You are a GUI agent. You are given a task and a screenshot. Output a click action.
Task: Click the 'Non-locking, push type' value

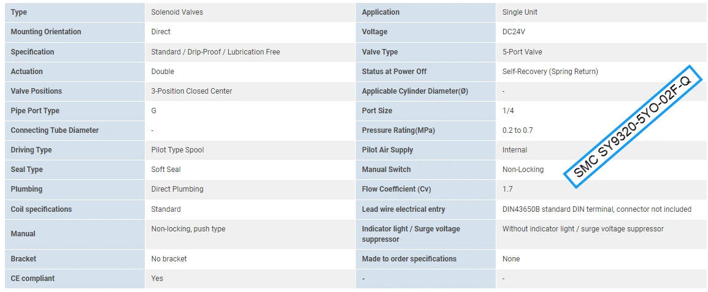tap(188, 229)
